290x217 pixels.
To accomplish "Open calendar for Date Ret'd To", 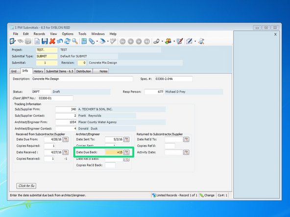I will point(186,139).
